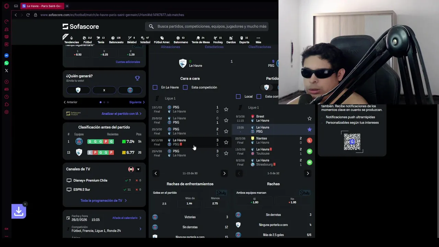This screenshot has height=247, width=439.
Task: Favorite the 15/1/03 PSG match star
Action: [x=226, y=109]
